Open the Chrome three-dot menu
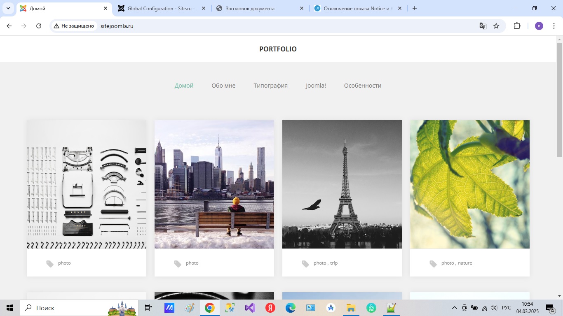 [554, 26]
